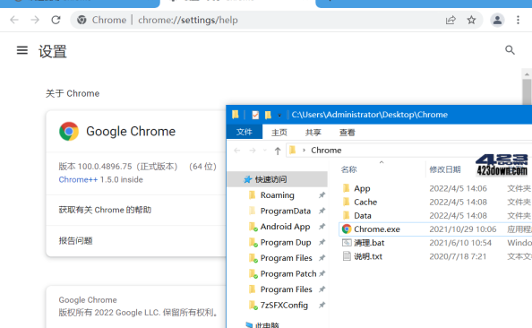The width and height of the screenshot is (532, 328).
Task: Open the Chrome profile avatar
Action: point(497,20)
